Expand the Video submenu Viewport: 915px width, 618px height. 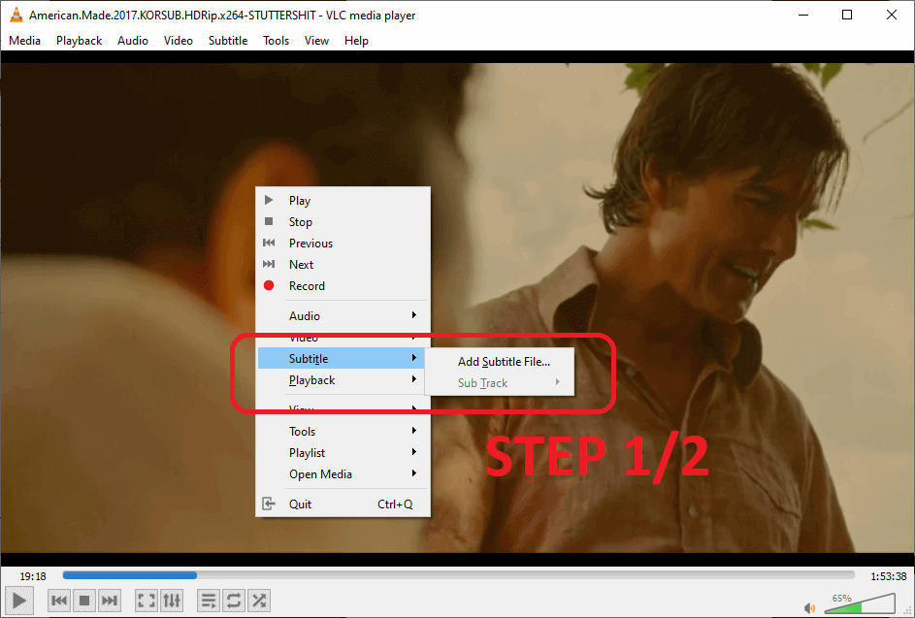304,337
